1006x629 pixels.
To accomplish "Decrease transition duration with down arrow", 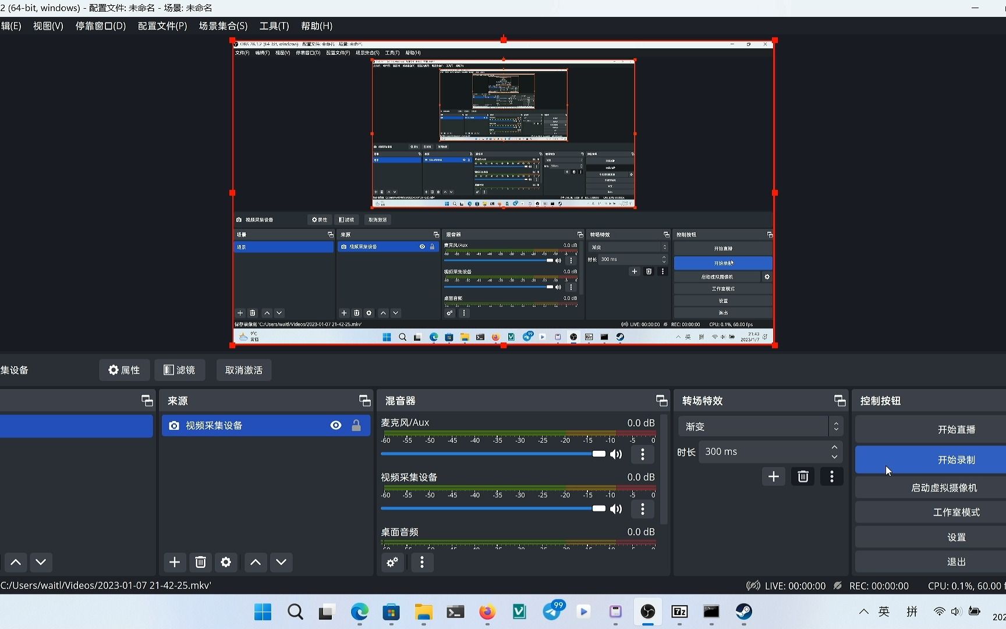I will [834, 457].
